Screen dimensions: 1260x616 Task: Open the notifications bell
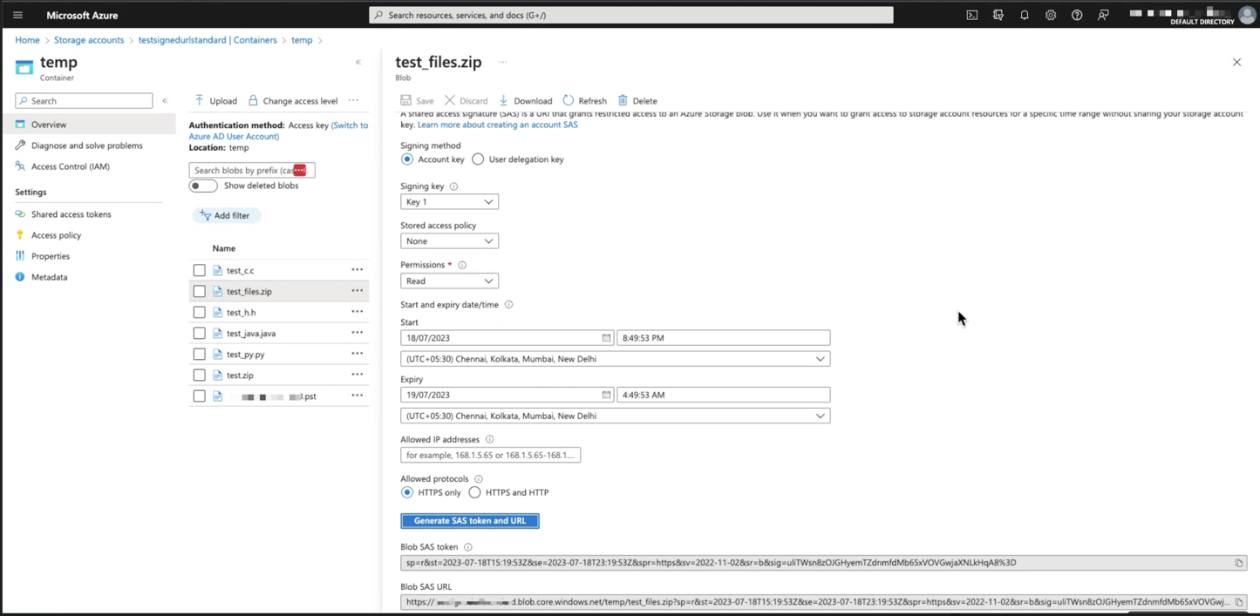[1025, 15]
